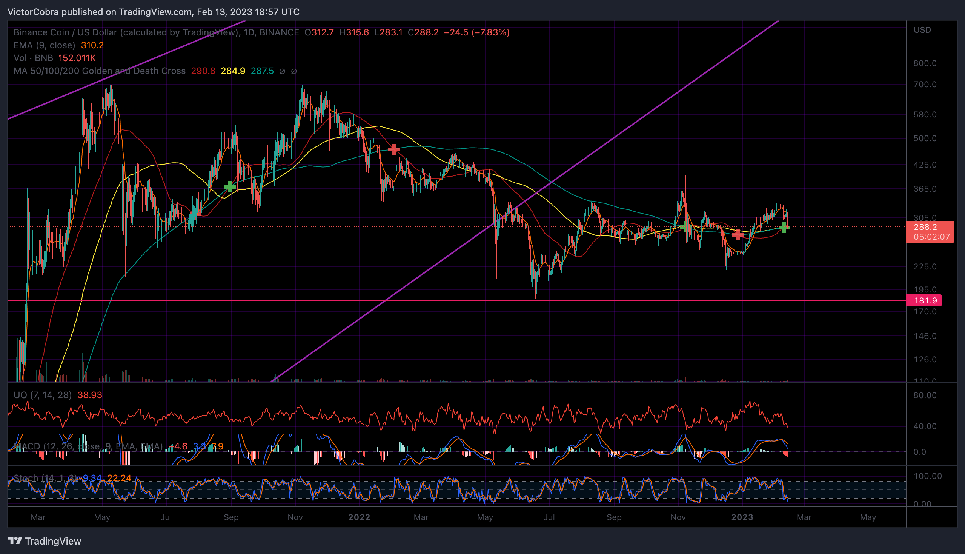The width and height of the screenshot is (965, 554).
Task: Select green golden cross marker in Feb 2023
Action: pos(784,228)
